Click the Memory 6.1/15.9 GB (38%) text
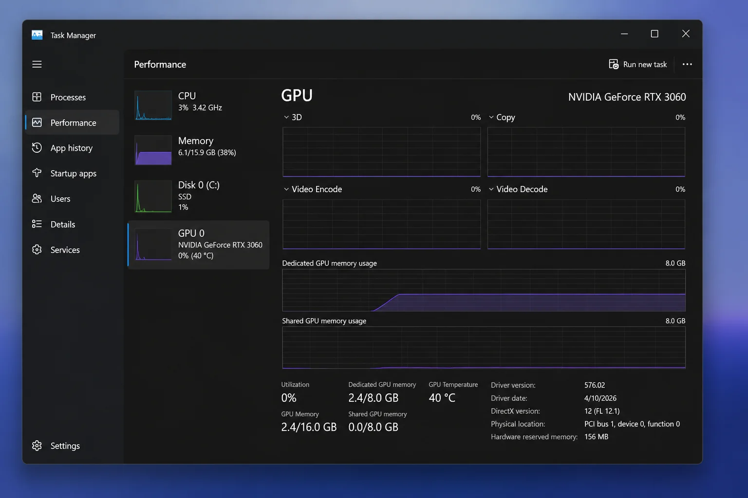 coord(207,152)
